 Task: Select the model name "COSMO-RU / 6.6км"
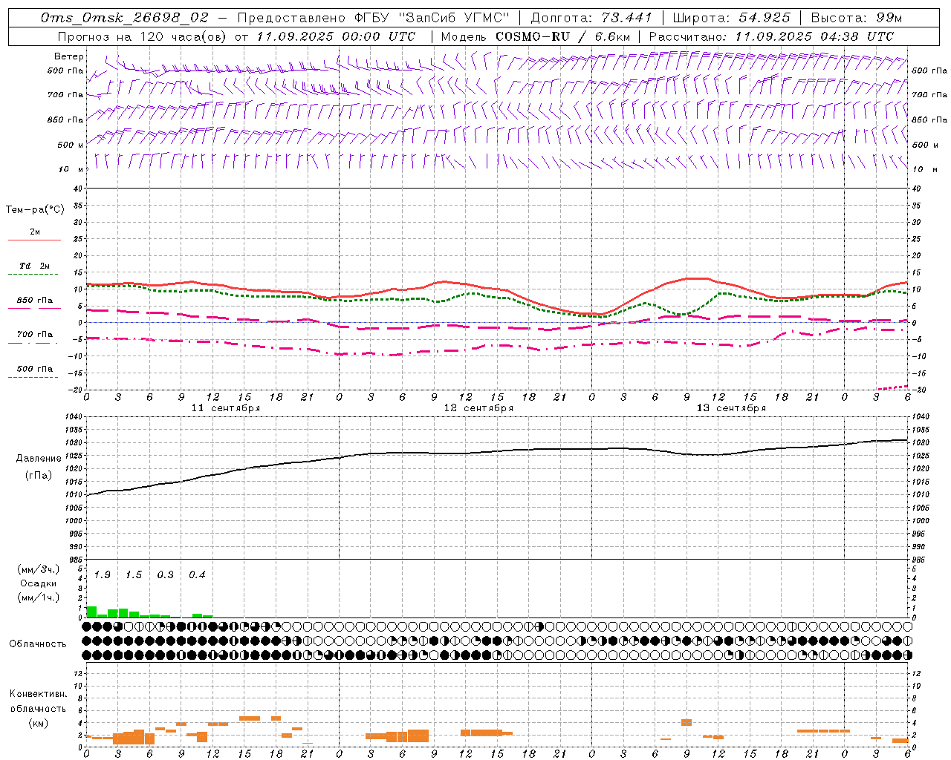coord(562,36)
